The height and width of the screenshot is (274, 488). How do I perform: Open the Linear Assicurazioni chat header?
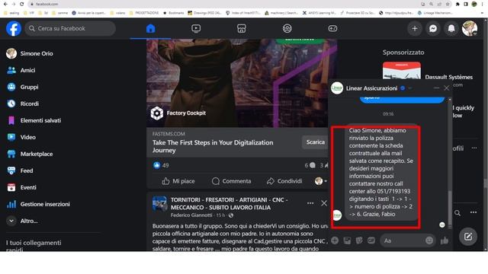click(x=371, y=88)
